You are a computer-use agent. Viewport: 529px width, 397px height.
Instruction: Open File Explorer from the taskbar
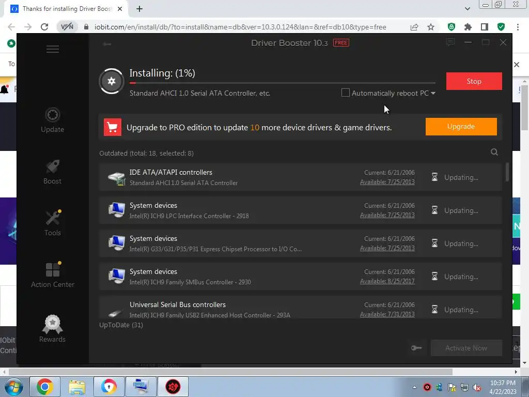[76, 387]
